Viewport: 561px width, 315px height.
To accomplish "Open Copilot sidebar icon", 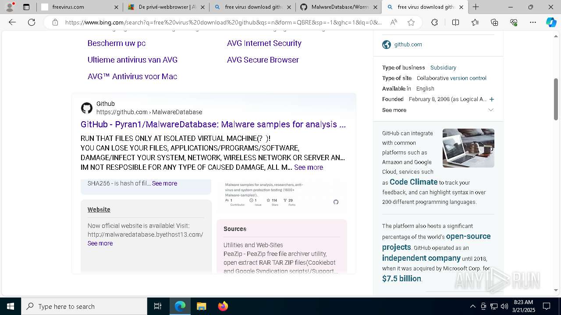I will (551, 22).
